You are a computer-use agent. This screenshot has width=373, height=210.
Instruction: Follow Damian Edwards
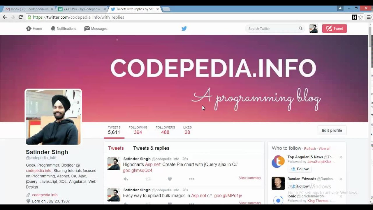point(300,186)
